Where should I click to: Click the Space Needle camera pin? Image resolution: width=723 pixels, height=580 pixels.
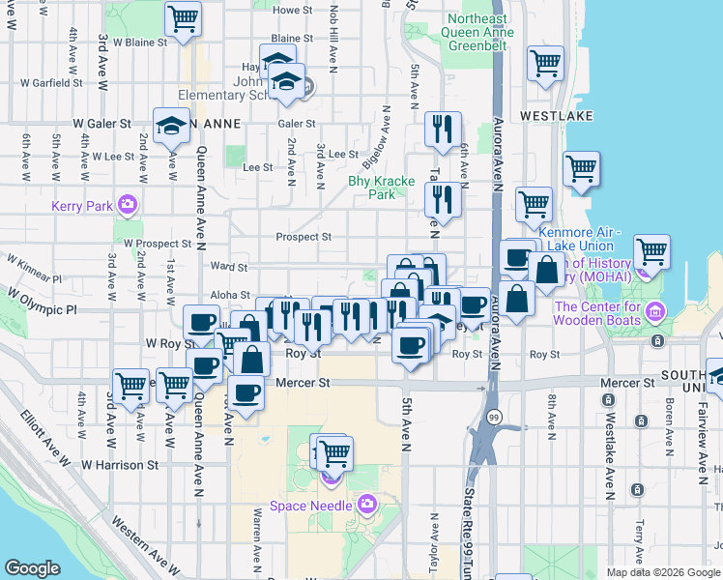[x=366, y=504]
